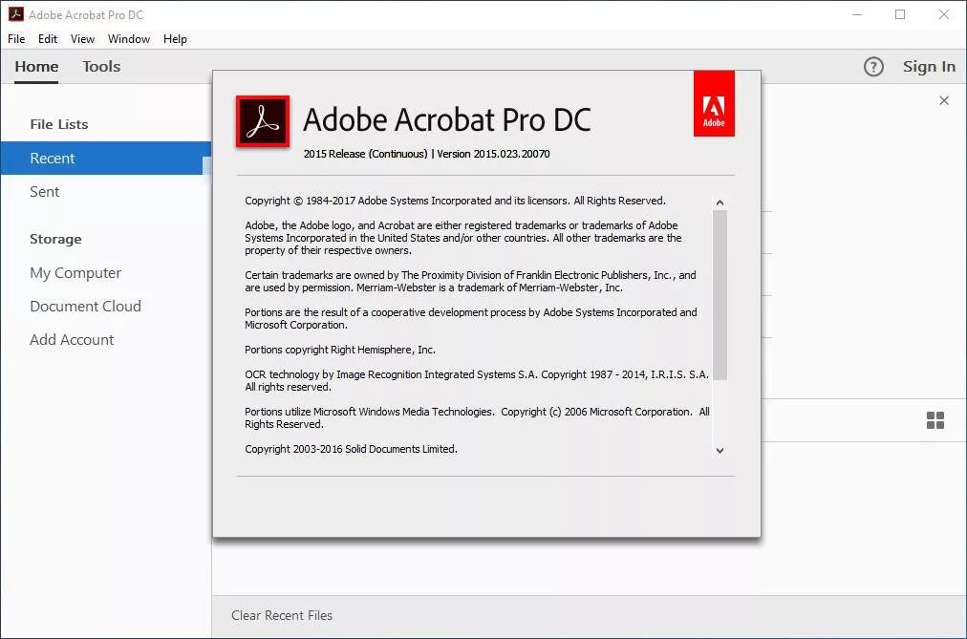Click scroll down arrow in About text

click(720, 451)
